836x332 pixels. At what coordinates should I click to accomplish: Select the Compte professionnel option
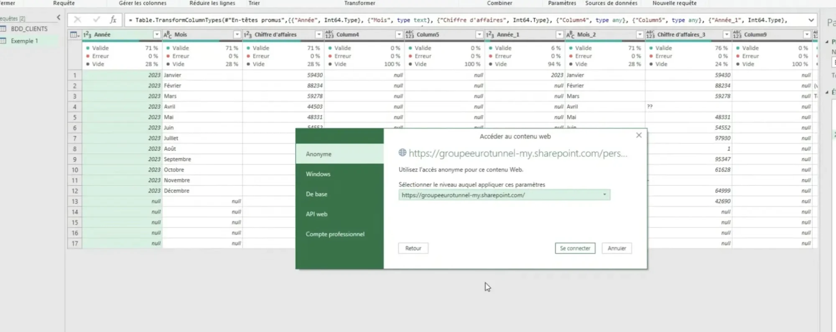pyautogui.click(x=339, y=234)
